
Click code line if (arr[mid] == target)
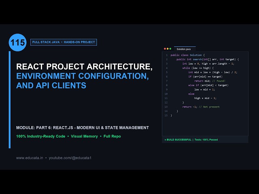tap(205, 76)
